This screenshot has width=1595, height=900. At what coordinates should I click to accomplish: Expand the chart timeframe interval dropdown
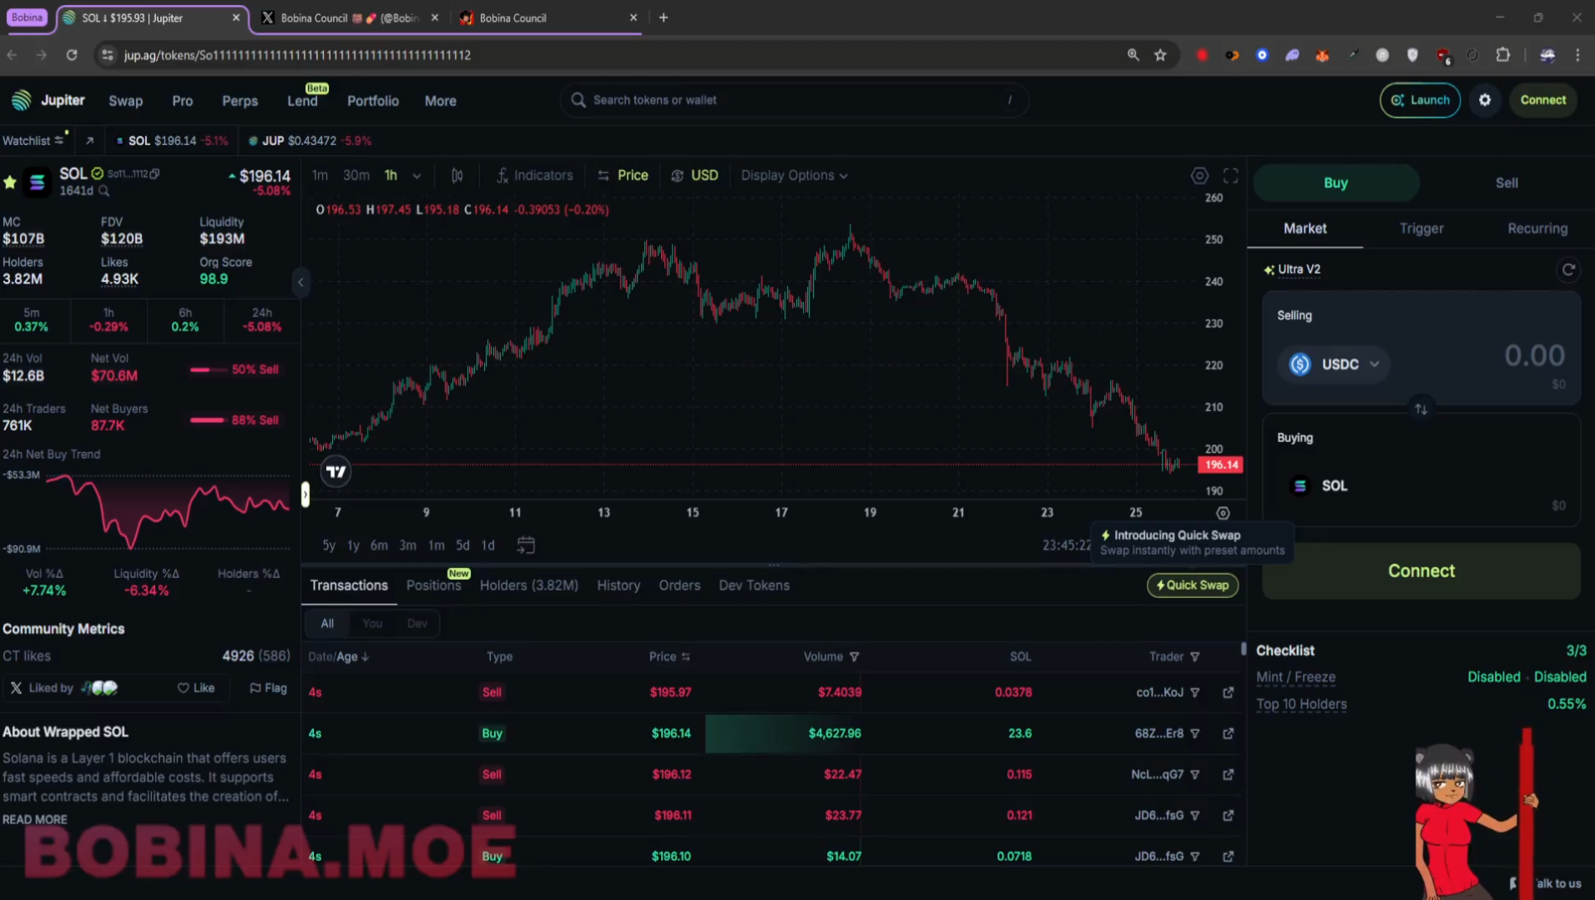tap(416, 176)
